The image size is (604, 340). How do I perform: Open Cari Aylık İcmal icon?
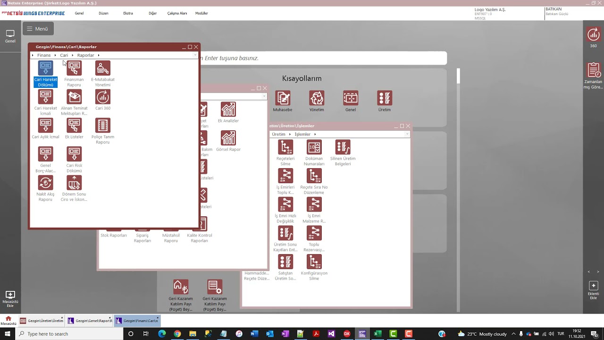tap(45, 126)
